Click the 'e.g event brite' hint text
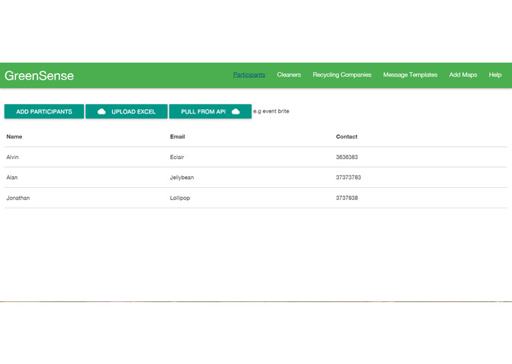 (271, 111)
